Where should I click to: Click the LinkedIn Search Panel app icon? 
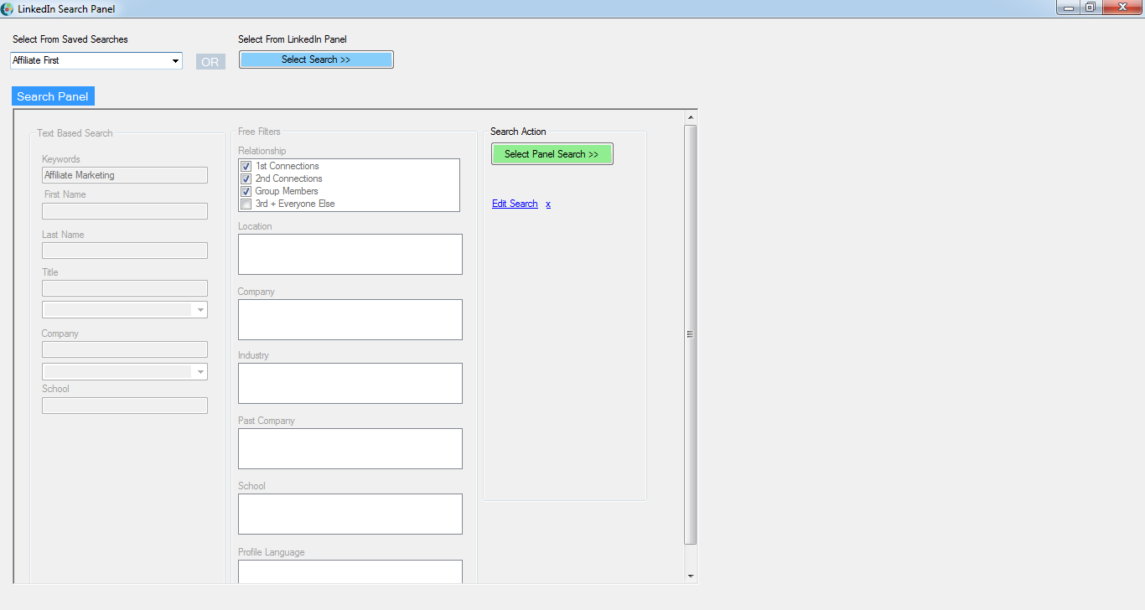coord(8,8)
